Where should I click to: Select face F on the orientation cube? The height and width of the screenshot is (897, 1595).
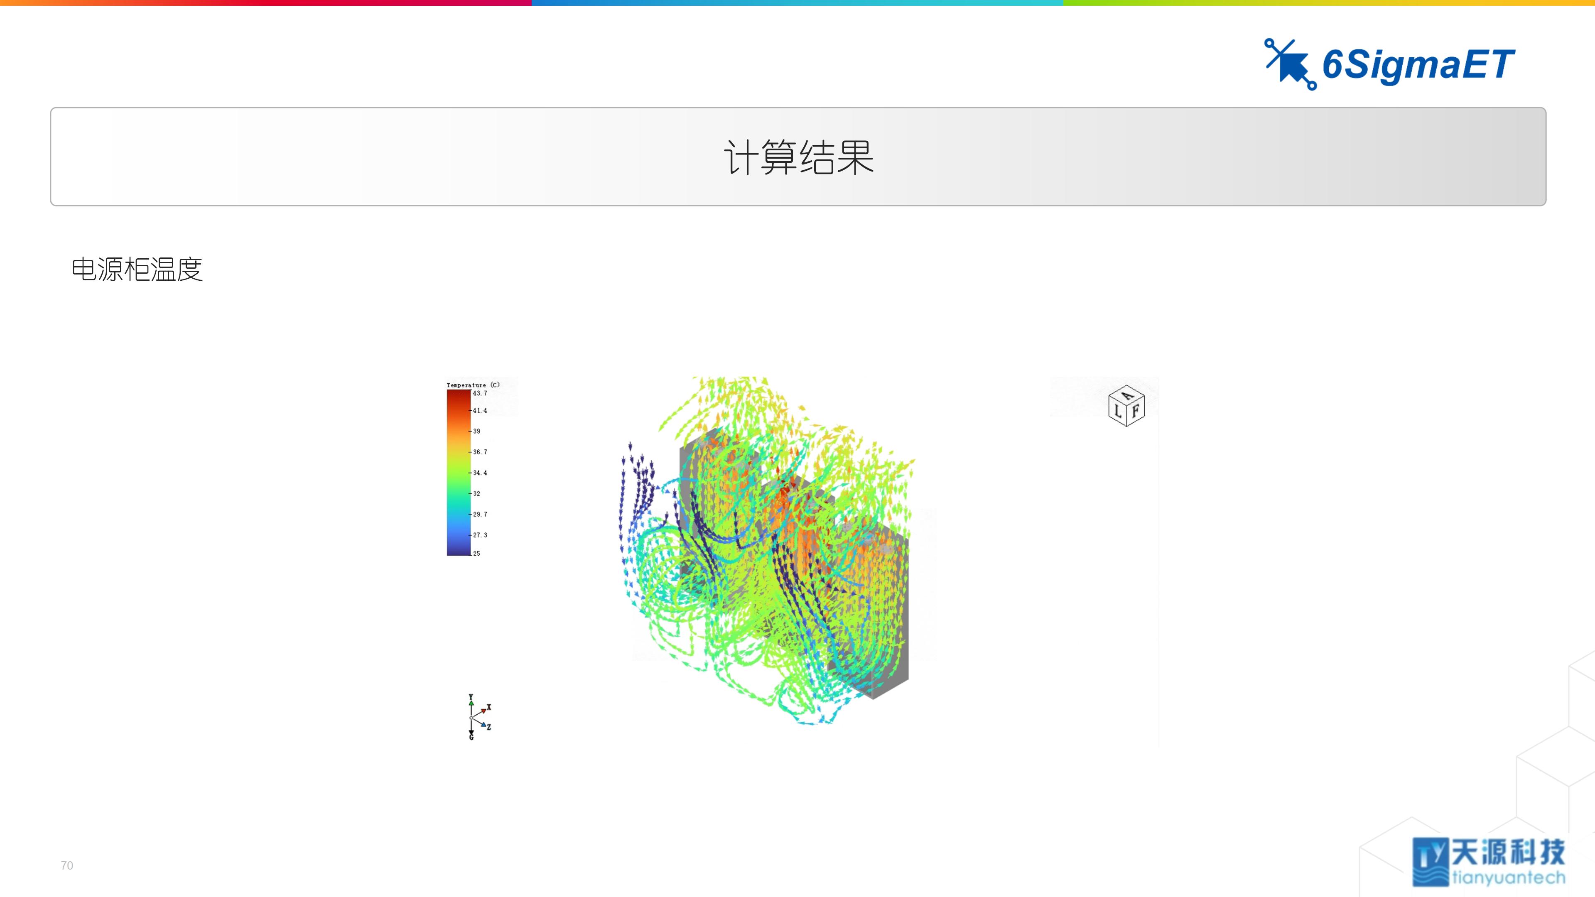click(x=1136, y=411)
